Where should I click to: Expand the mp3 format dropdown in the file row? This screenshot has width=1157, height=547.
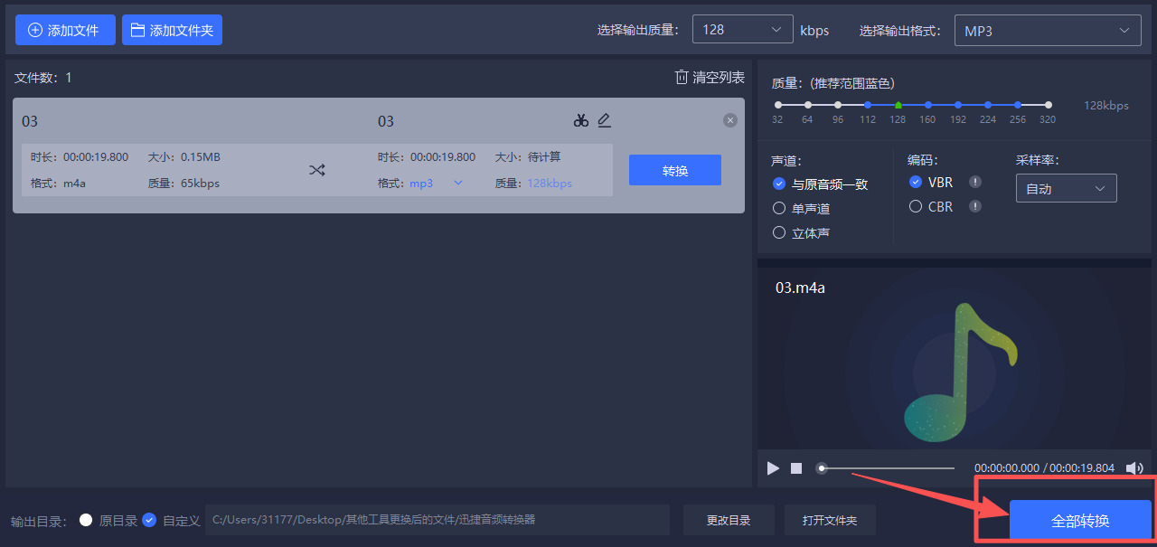point(457,183)
